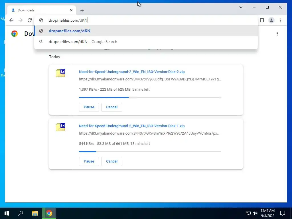
Task: Click the globe icon in the address bar
Action: point(41,20)
